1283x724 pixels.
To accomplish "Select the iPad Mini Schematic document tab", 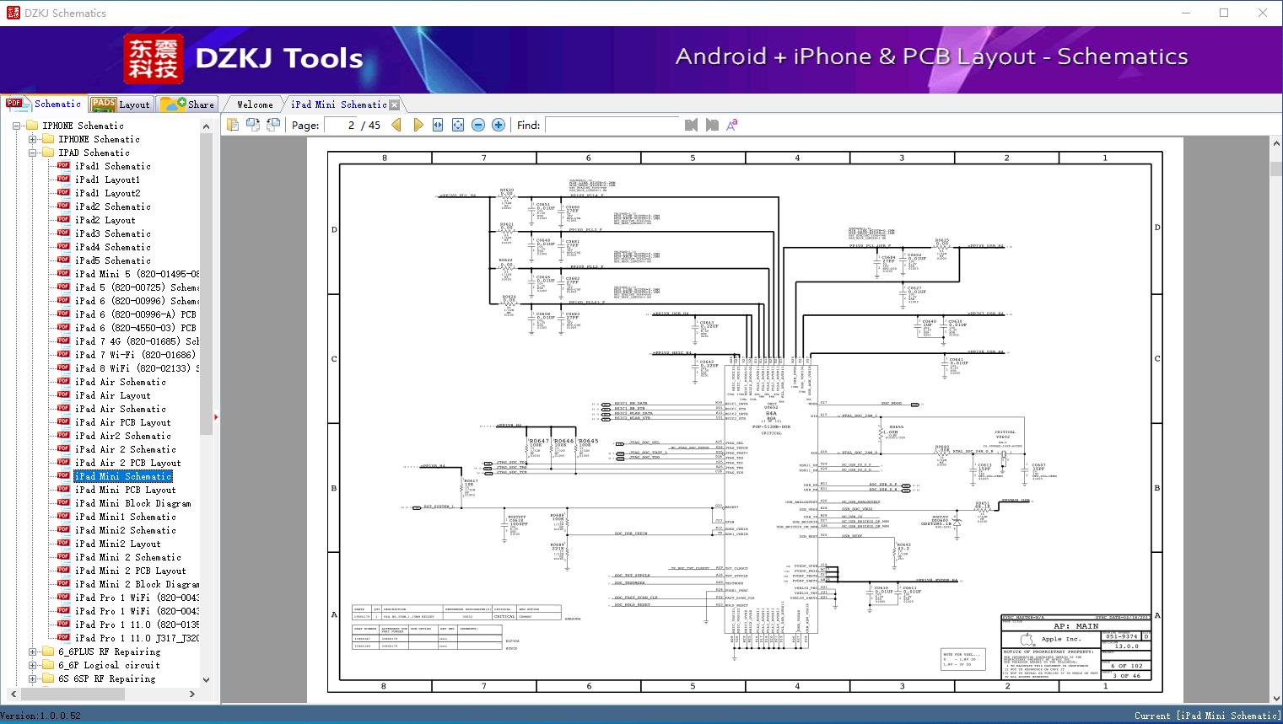I will [339, 105].
